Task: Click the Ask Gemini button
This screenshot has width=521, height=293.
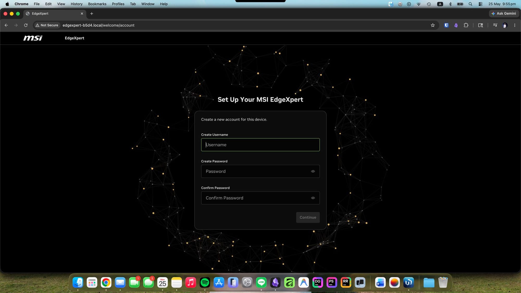Action: click(504, 14)
